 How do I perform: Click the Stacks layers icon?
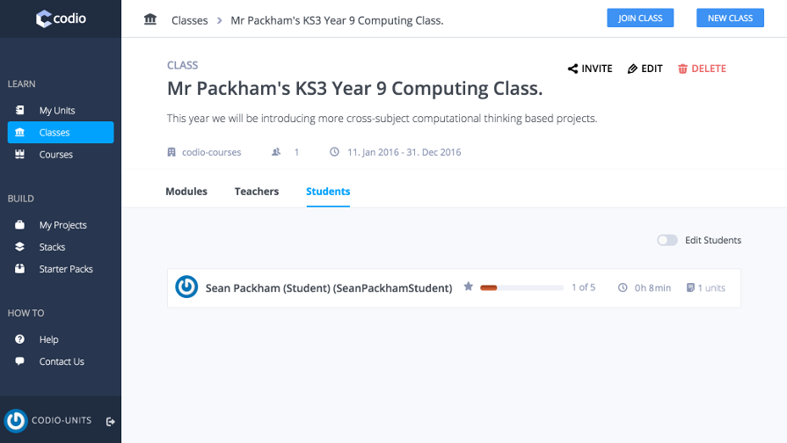19,247
